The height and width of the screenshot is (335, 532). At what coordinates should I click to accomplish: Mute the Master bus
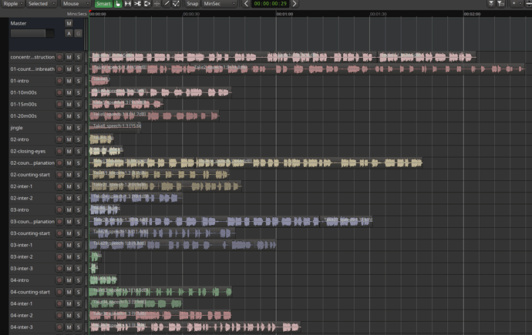69,23
